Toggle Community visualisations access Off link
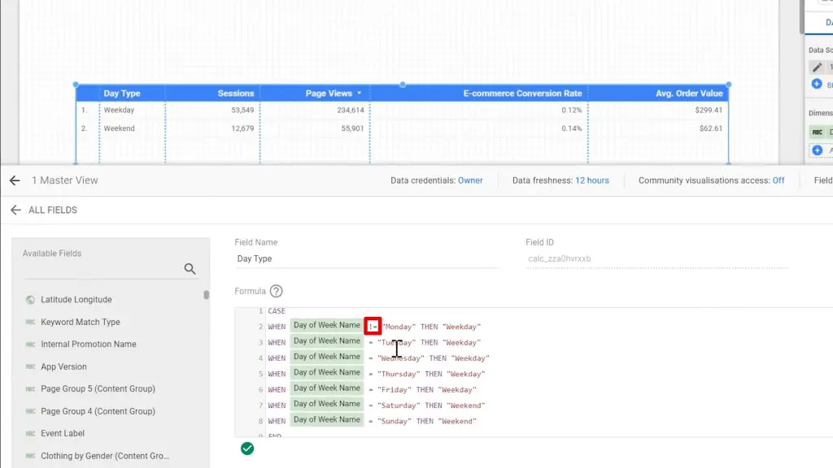 778,180
